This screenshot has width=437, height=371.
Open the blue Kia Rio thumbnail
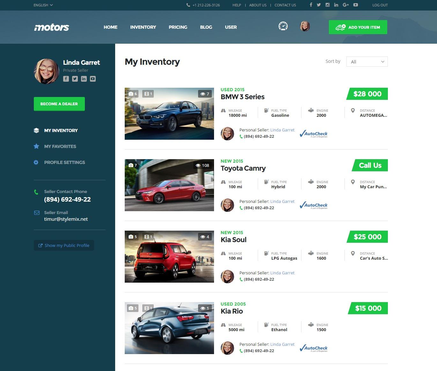click(169, 328)
